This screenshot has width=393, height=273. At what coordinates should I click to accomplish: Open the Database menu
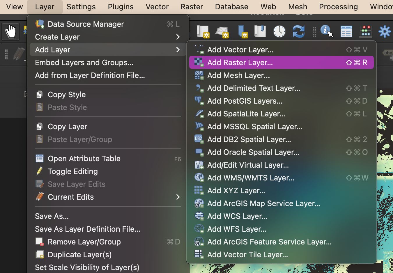[231, 7]
